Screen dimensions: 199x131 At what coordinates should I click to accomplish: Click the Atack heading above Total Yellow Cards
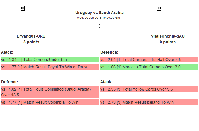106,82
